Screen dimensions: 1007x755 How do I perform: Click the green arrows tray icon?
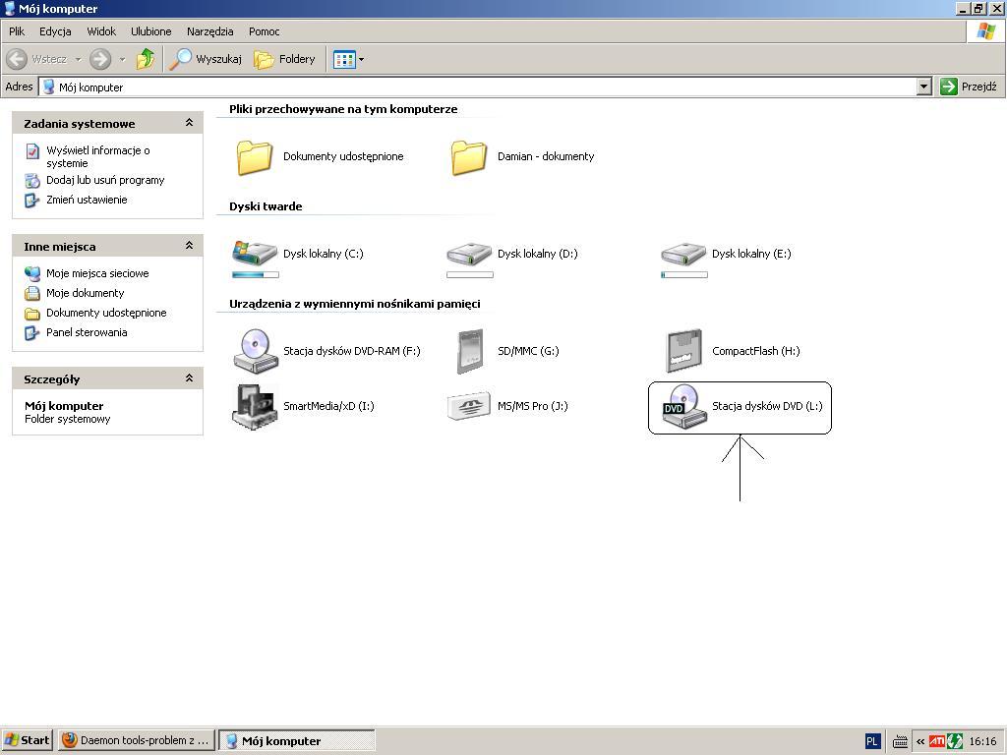955,741
